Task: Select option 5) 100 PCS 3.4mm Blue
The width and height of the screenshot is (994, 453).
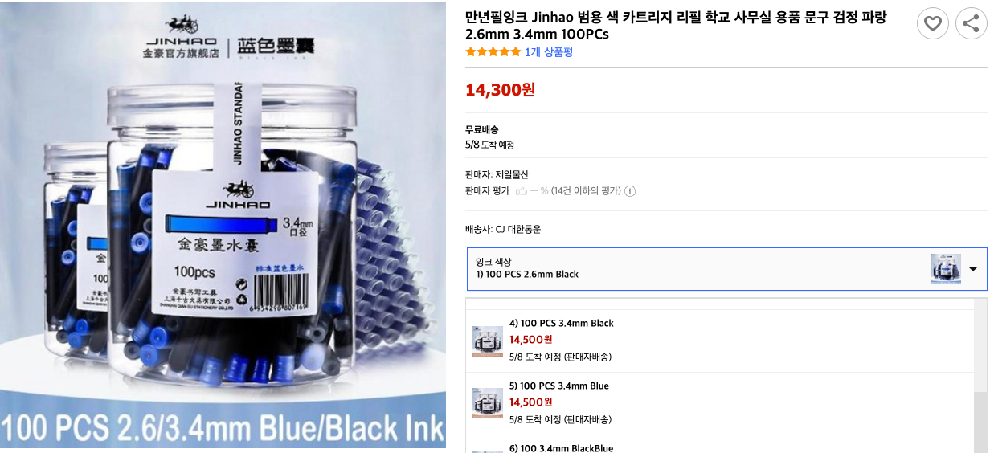Action: 720,403
